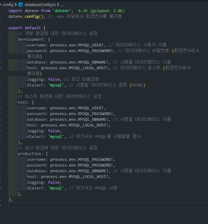Click the 'config' method call on dotenv
208x224 pixels.
coord(32,17)
